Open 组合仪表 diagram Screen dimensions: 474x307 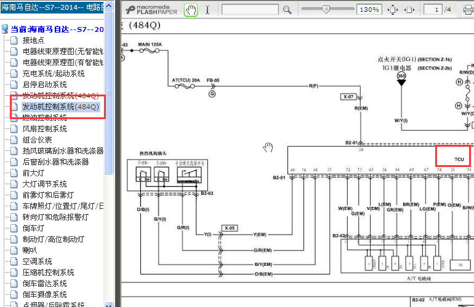click(37, 140)
